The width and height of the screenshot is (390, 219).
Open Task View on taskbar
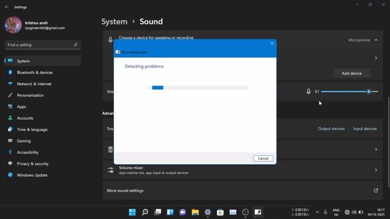pyautogui.click(x=157, y=212)
